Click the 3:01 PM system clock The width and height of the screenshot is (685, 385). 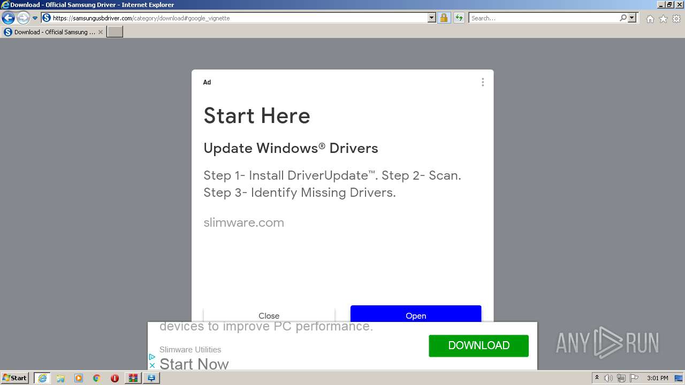pyautogui.click(x=658, y=378)
